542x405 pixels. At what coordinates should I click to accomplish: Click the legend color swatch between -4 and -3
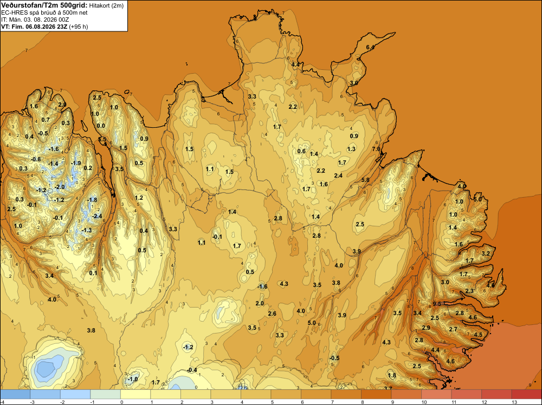[x=15, y=394]
